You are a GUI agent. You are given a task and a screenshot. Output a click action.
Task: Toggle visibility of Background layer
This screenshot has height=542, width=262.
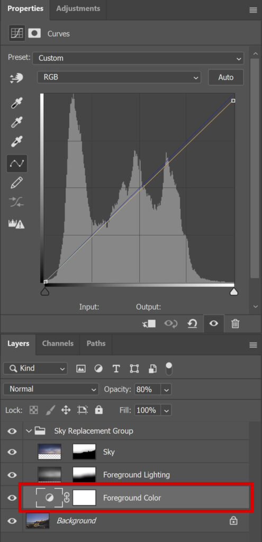click(12, 521)
